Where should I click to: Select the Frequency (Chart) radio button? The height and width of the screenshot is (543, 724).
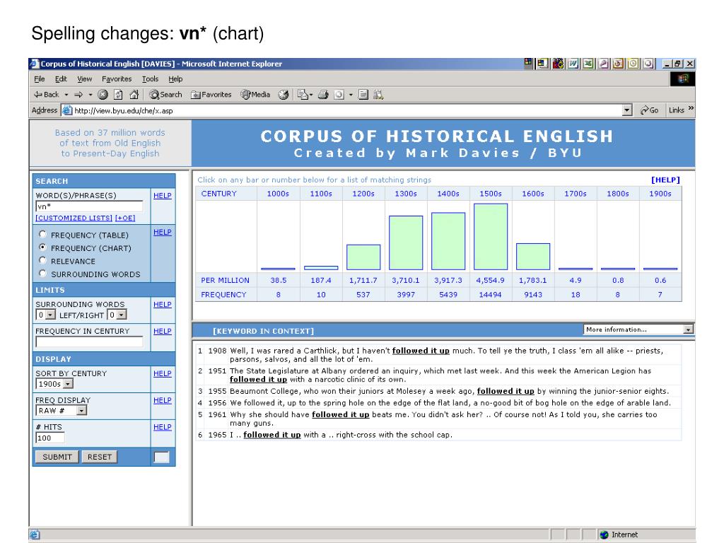coord(43,247)
